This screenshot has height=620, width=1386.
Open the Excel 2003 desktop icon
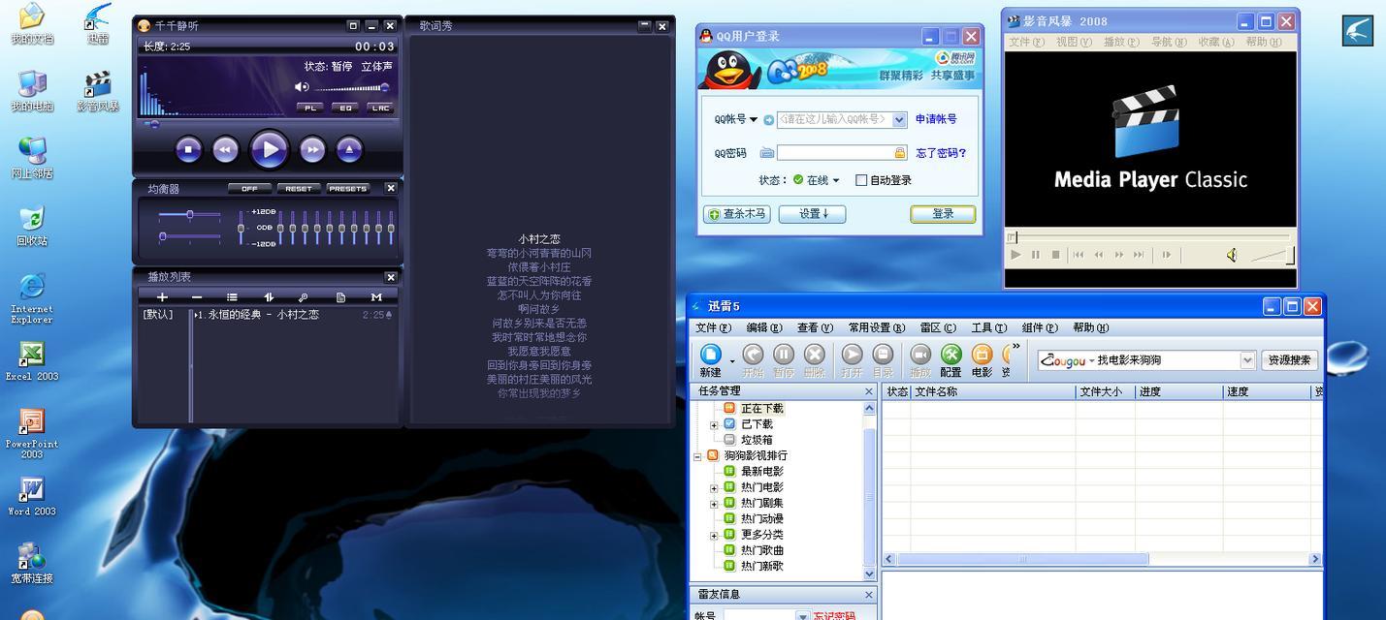click(x=32, y=361)
